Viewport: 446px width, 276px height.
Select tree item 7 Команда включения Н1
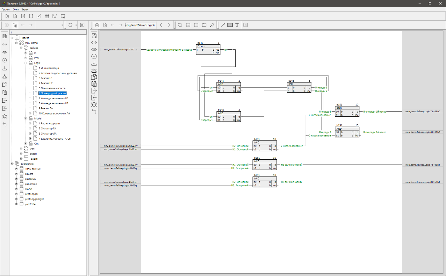[x=54, y=98]
